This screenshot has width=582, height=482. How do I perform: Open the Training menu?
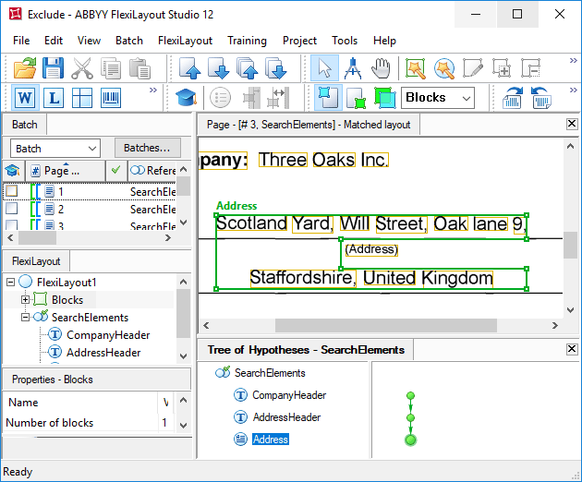247,41
